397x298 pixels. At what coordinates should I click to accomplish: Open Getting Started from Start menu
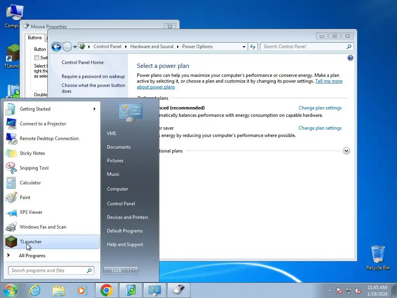(52, 109)
